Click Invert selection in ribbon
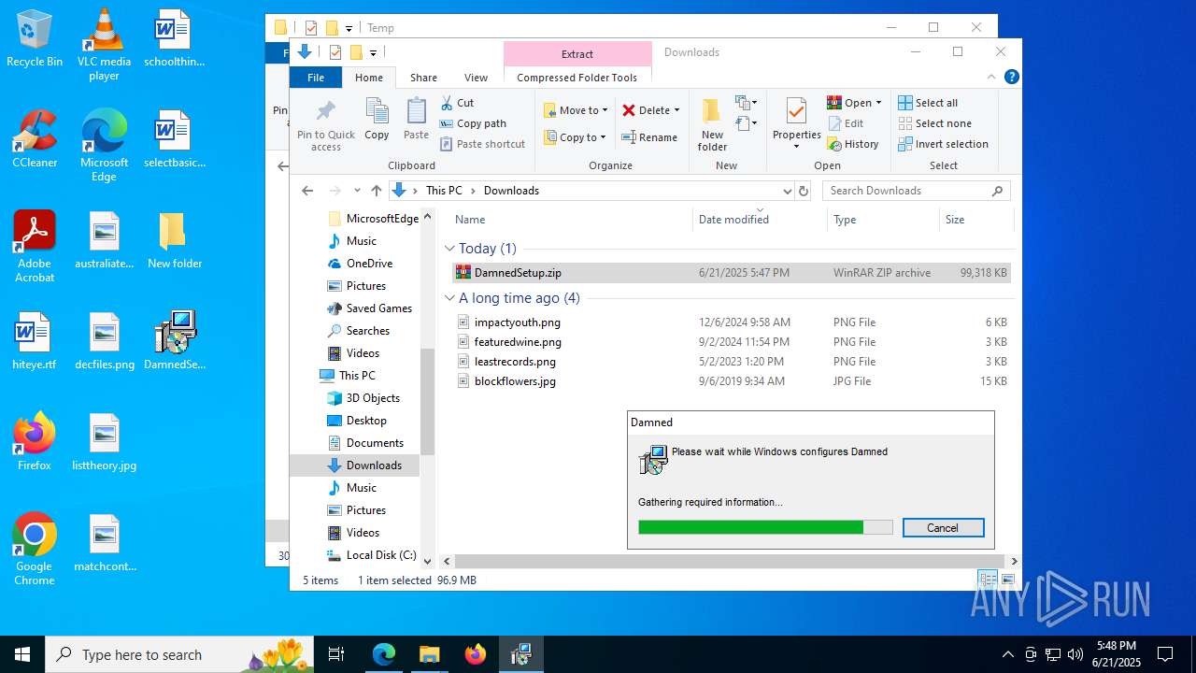The image size is (1196, 673). tap(943, 144)
